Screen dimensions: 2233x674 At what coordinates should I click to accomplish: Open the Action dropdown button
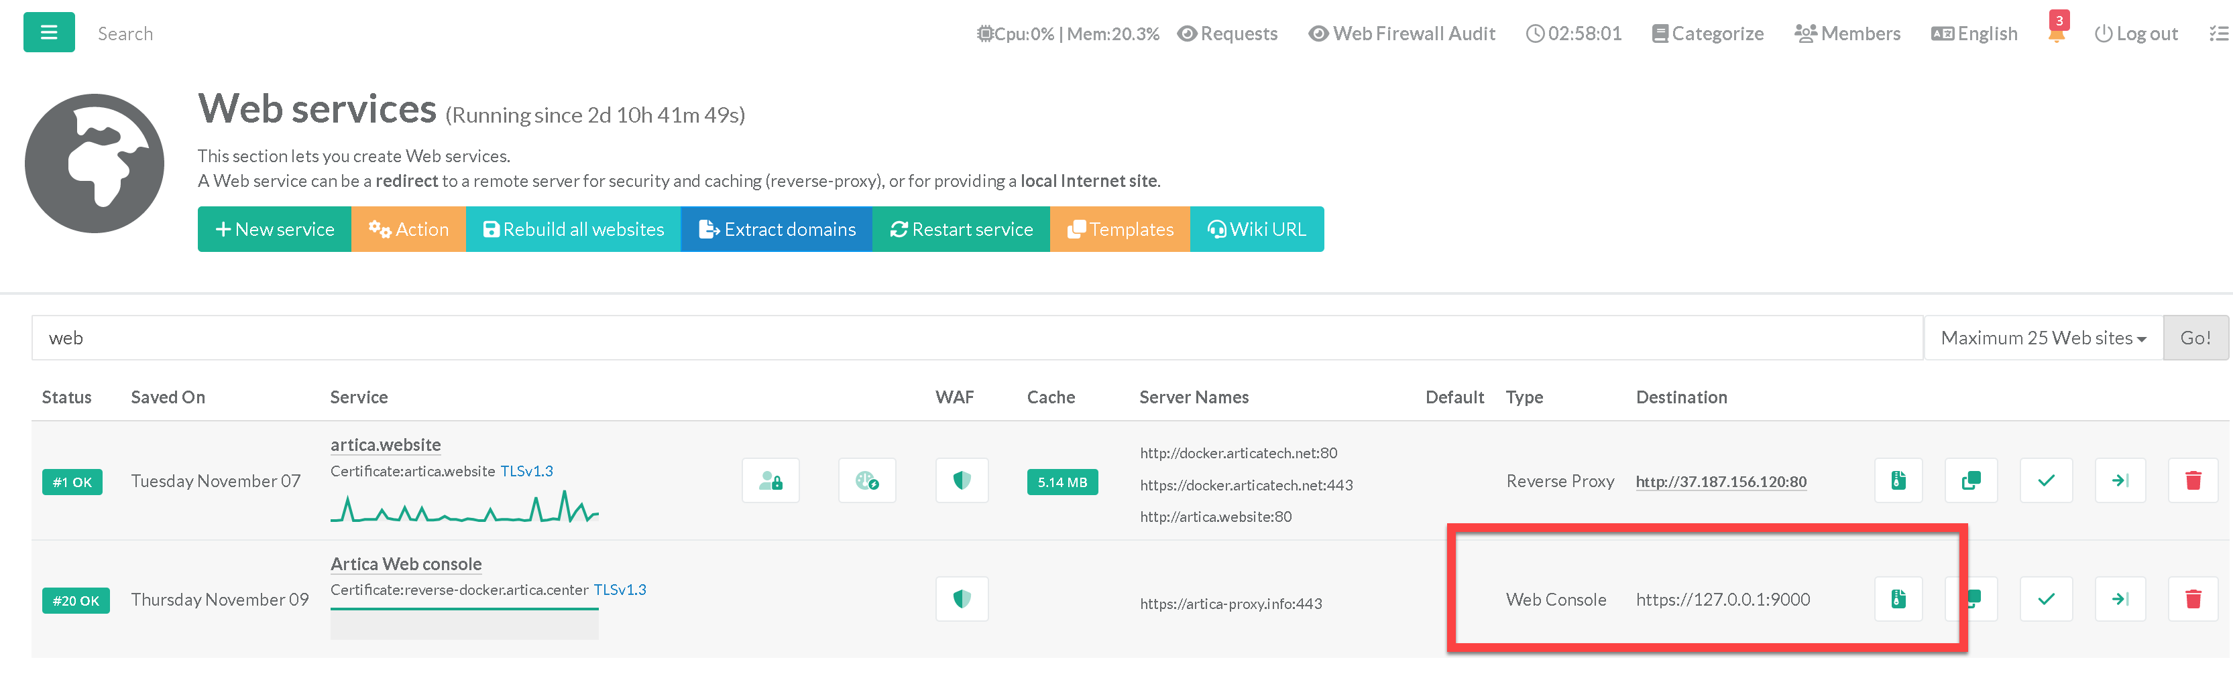coord(408,230)
